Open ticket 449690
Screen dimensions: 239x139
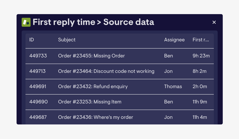point(39,102)
